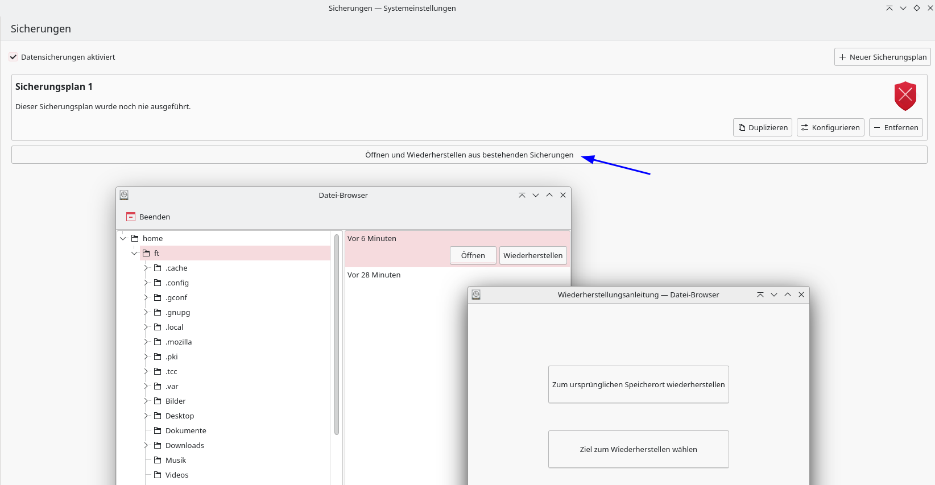Remove plan with the Entfernen button
Viewport: 935px width, 485px height.
click(895, 127)
